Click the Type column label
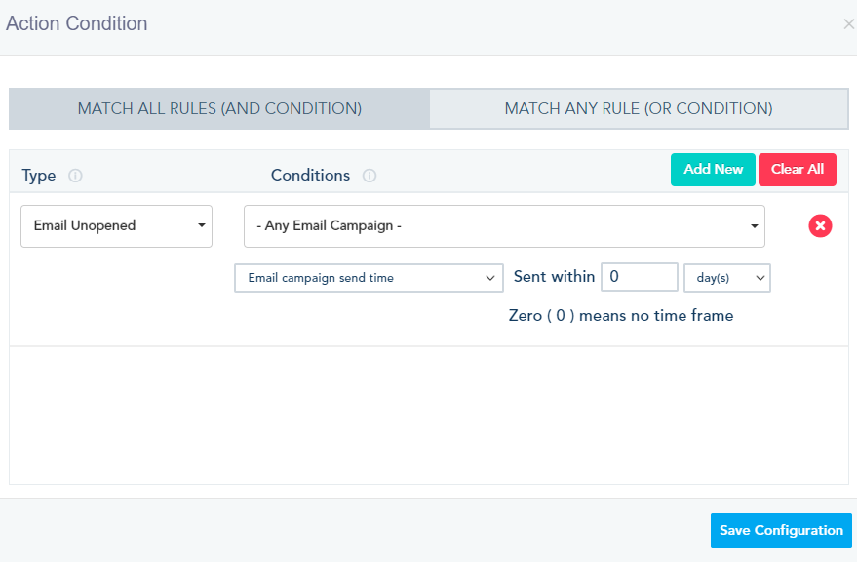 click(x=39, y=176)
